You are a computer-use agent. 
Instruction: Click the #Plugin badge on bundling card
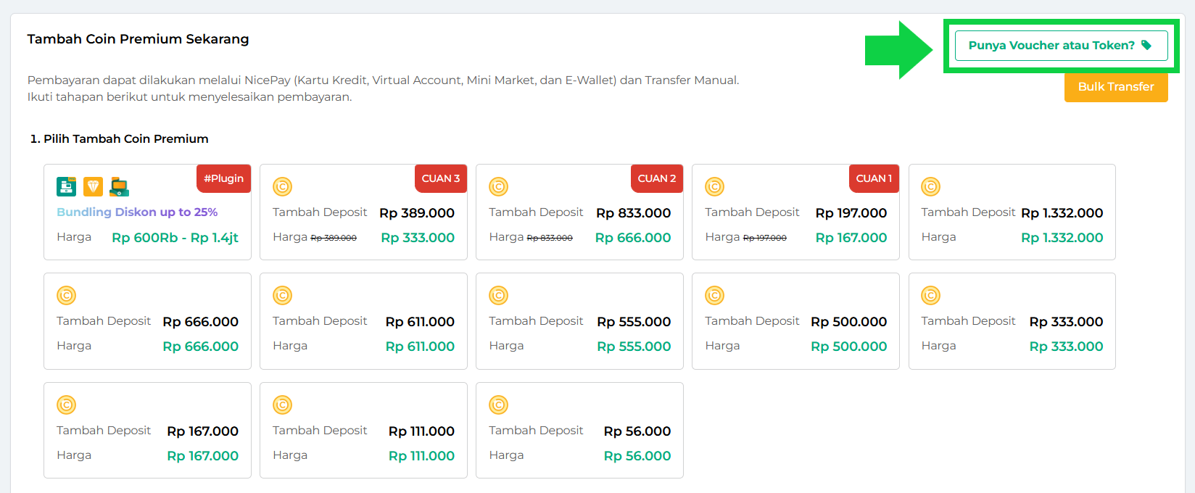pyautogui.click(x=223, y=178)
